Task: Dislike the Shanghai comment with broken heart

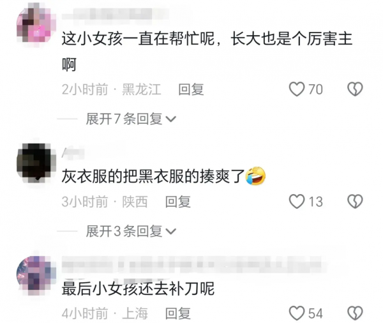Action: pos(355,313)
